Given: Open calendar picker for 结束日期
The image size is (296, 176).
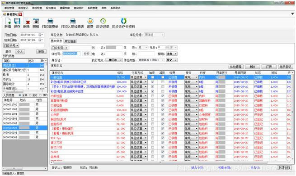Looking at the screenshot, I should point(40,40).
